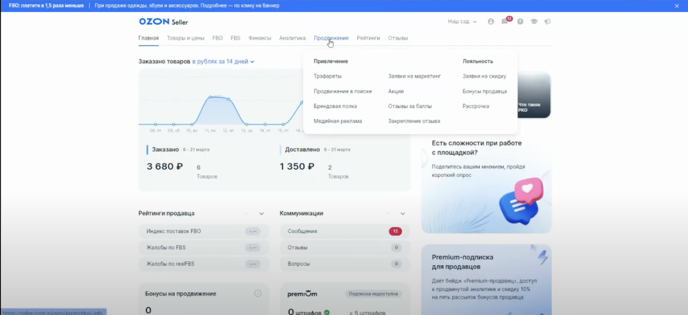
Task: Click the Продвижение tab
Action: [331, 38]
